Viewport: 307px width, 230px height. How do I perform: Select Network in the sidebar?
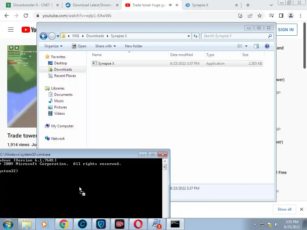point(55,139)
